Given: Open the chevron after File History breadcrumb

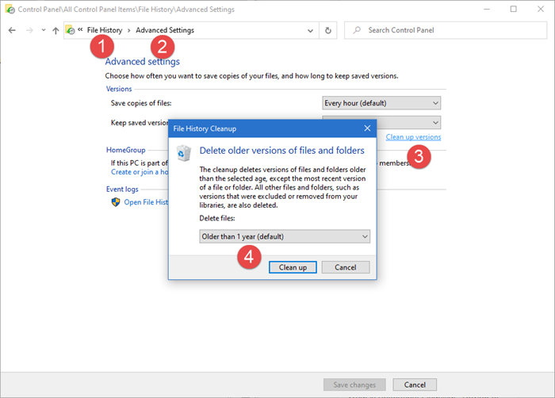Looking at the screenshot, I should click(x=128, y=30).
